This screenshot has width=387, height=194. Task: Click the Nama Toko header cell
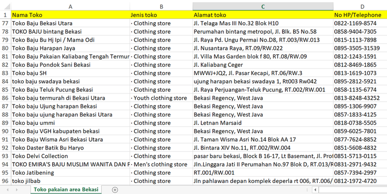tap(70, 15)
